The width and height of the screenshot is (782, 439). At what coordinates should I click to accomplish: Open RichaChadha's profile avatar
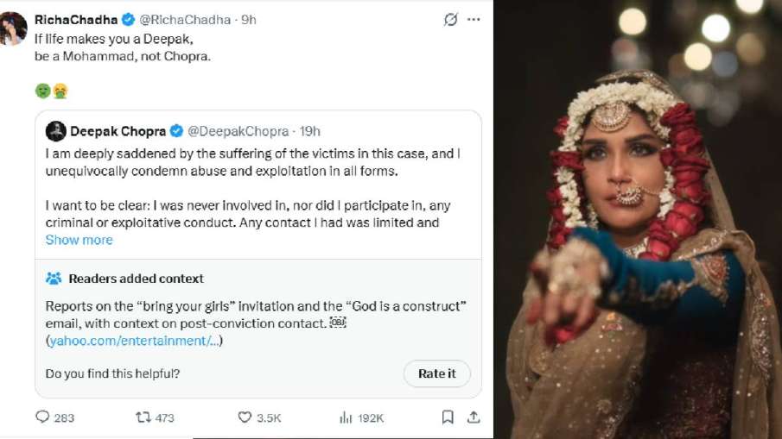pyautogui.click(x=14, y=28)
